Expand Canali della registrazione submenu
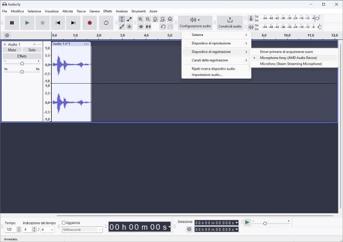343x242 pixels. [216, 60]
